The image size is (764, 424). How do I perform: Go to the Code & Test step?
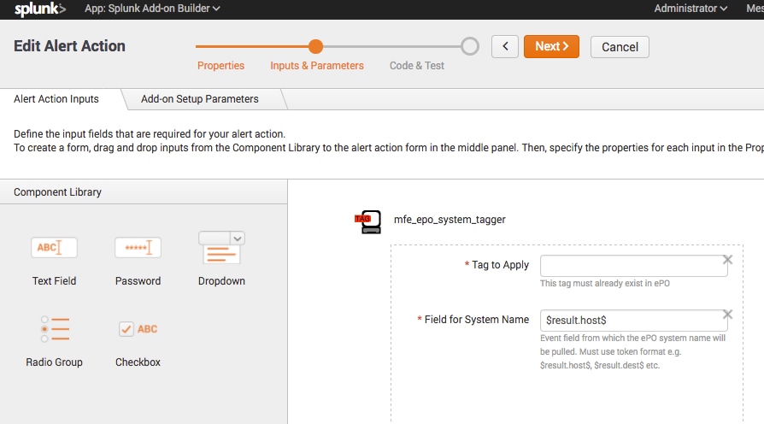[416, 65]
